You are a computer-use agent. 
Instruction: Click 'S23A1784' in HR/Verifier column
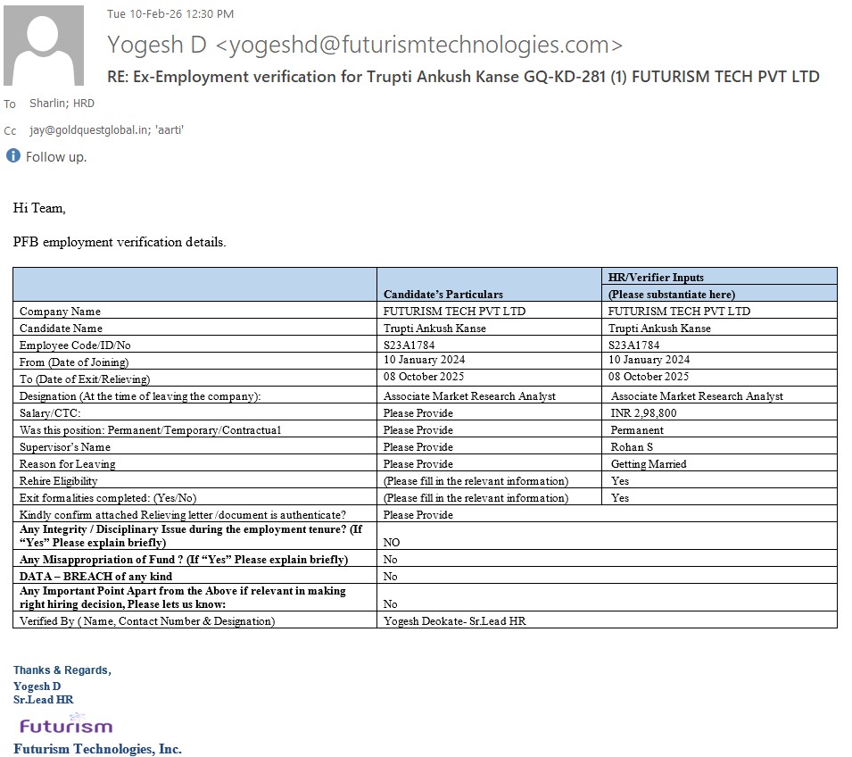coord(633,345)
